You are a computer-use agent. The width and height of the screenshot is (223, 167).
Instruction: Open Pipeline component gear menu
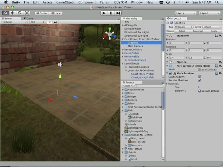click(220, 62)
